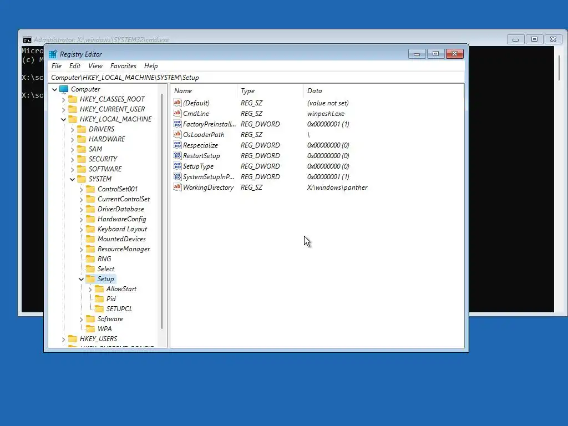This screenshot has width=568, height=426.
Task: Click the 'SetupType' value name
Action: (x=198, y=166)
